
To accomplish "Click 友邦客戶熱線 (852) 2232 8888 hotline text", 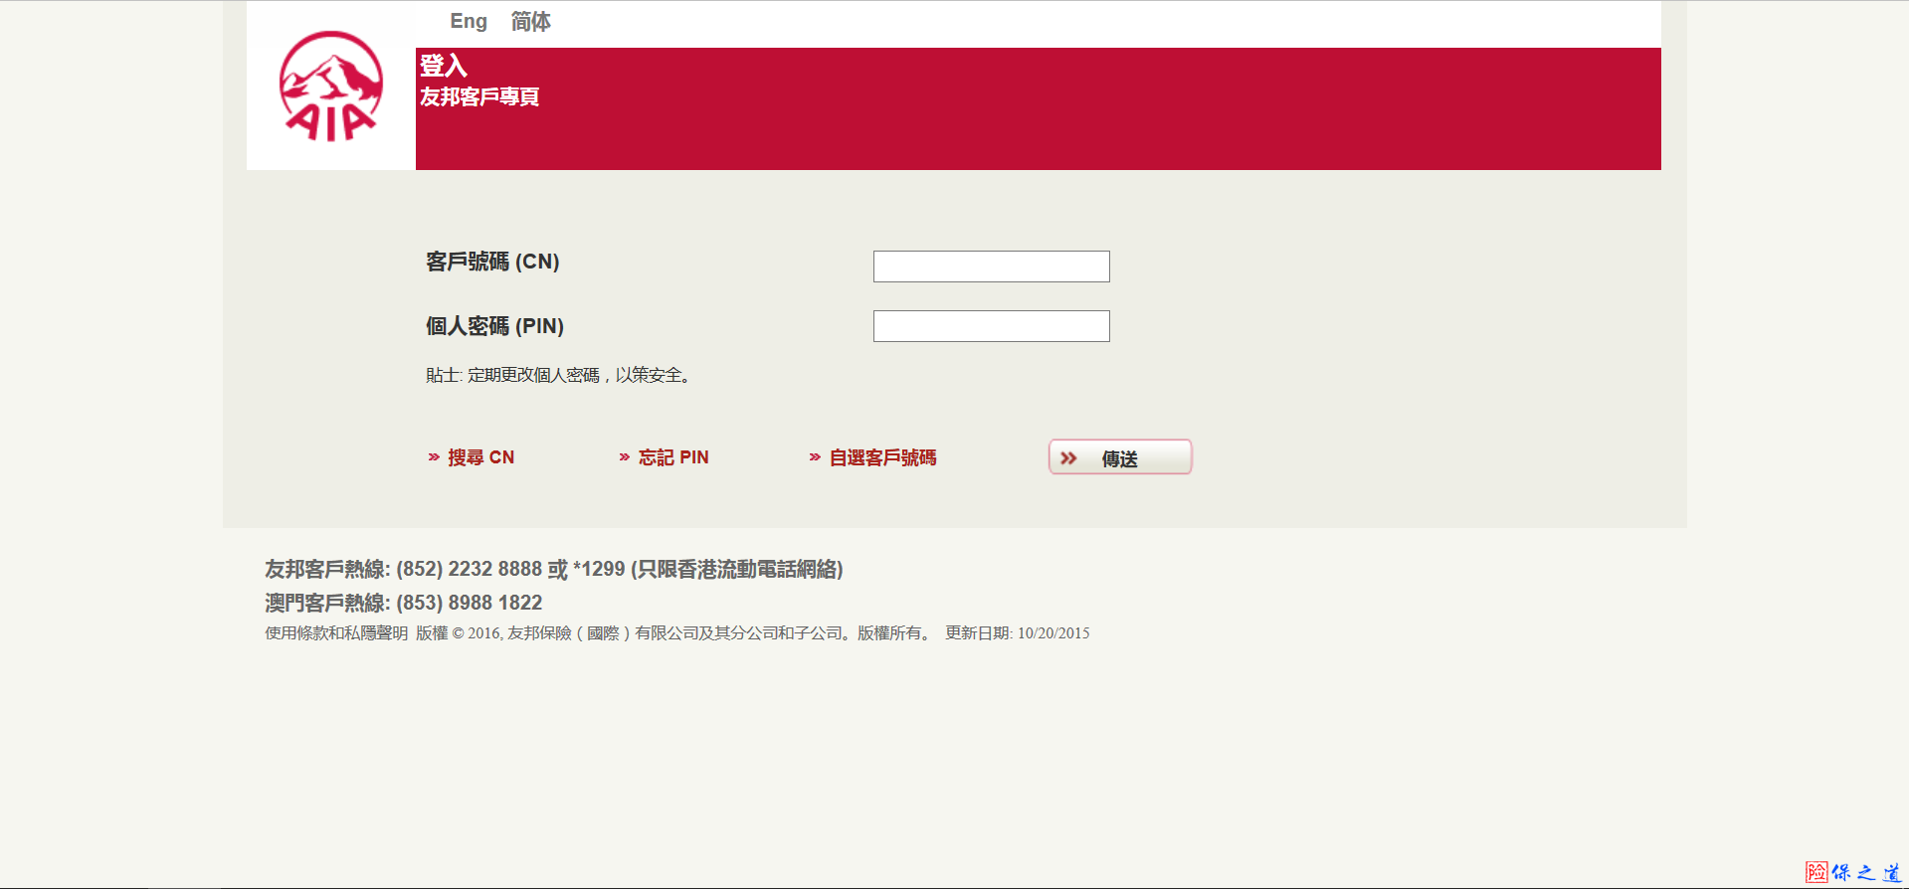I will pyautogui.click(x=554, y=569).
